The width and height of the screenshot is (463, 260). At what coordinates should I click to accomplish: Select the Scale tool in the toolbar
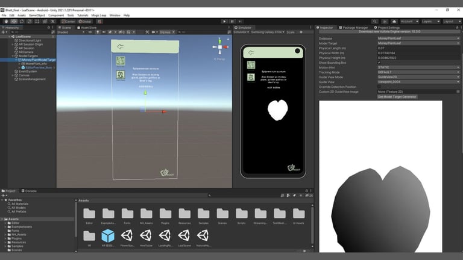tap(29, 22)
